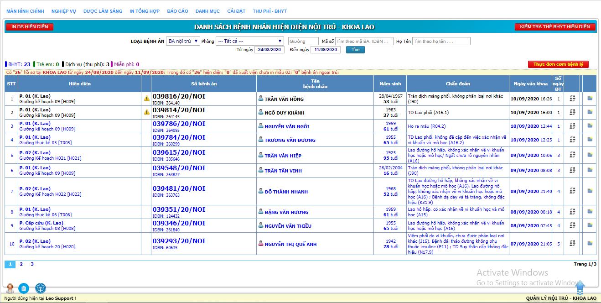Click the warning icon on row 039816/20/NOI
This screenshot has height=303, width=601.
pyautogui.click(x=146, y=99)
